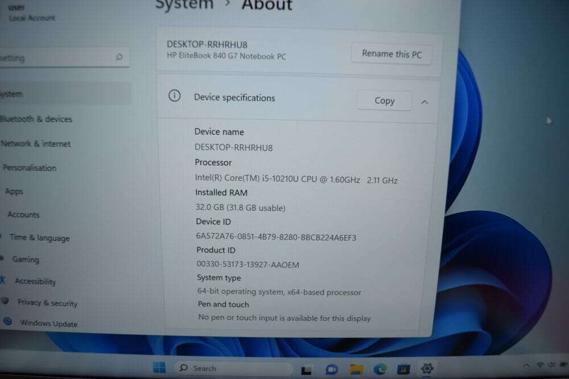Click the Find a setting search field

(64, 57)
